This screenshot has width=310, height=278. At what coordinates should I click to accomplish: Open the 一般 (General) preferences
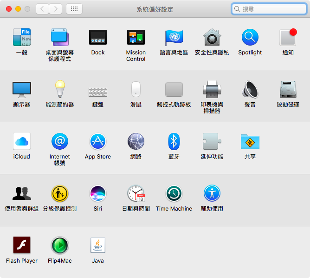point(22,37)
